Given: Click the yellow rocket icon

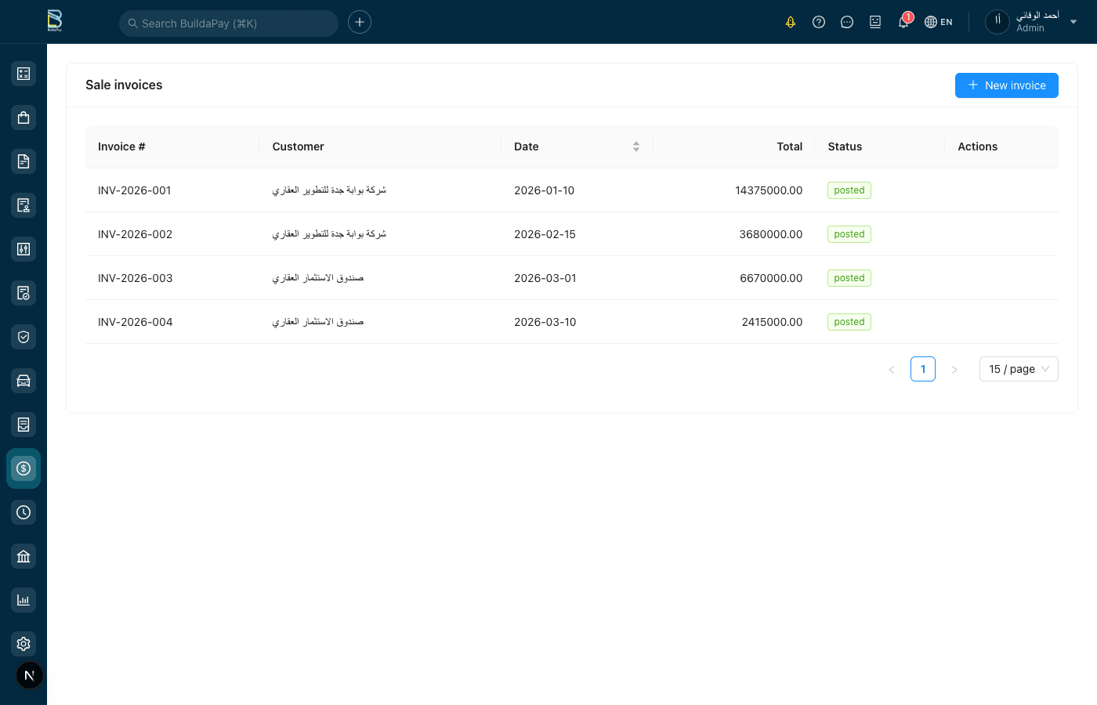Looking at the screenshot, I should pyautogui.click(x=791, y=22).
